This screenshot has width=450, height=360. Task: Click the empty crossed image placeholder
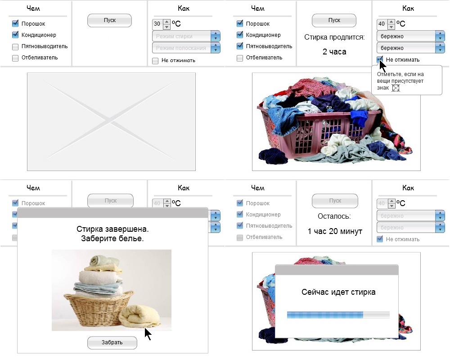point(111,121)
